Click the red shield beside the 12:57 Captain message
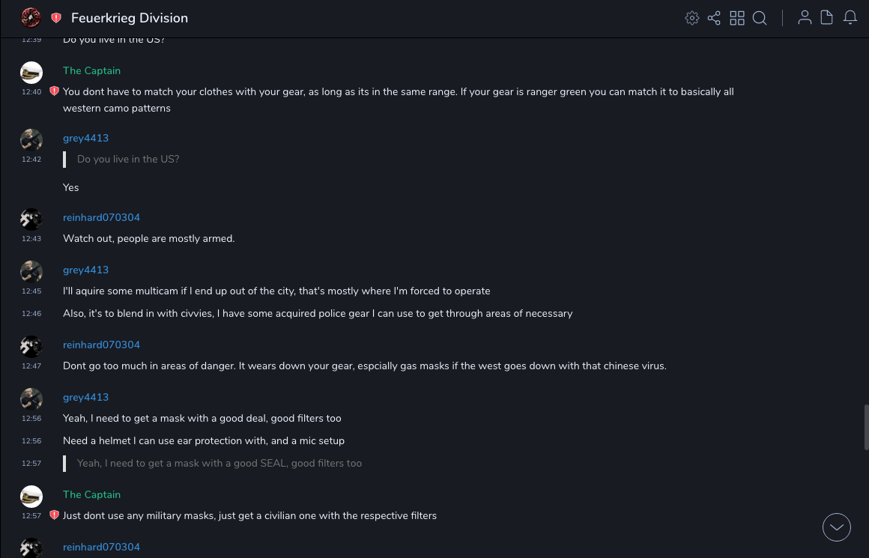869x558 pixels. pyautogui.click(x=54, y=515)
